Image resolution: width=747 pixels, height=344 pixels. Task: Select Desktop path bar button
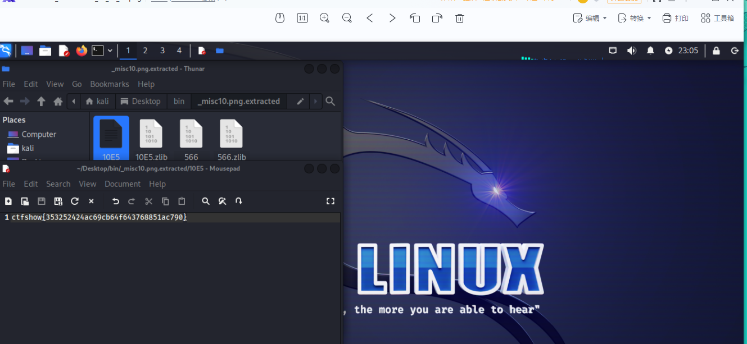(141, 102)
